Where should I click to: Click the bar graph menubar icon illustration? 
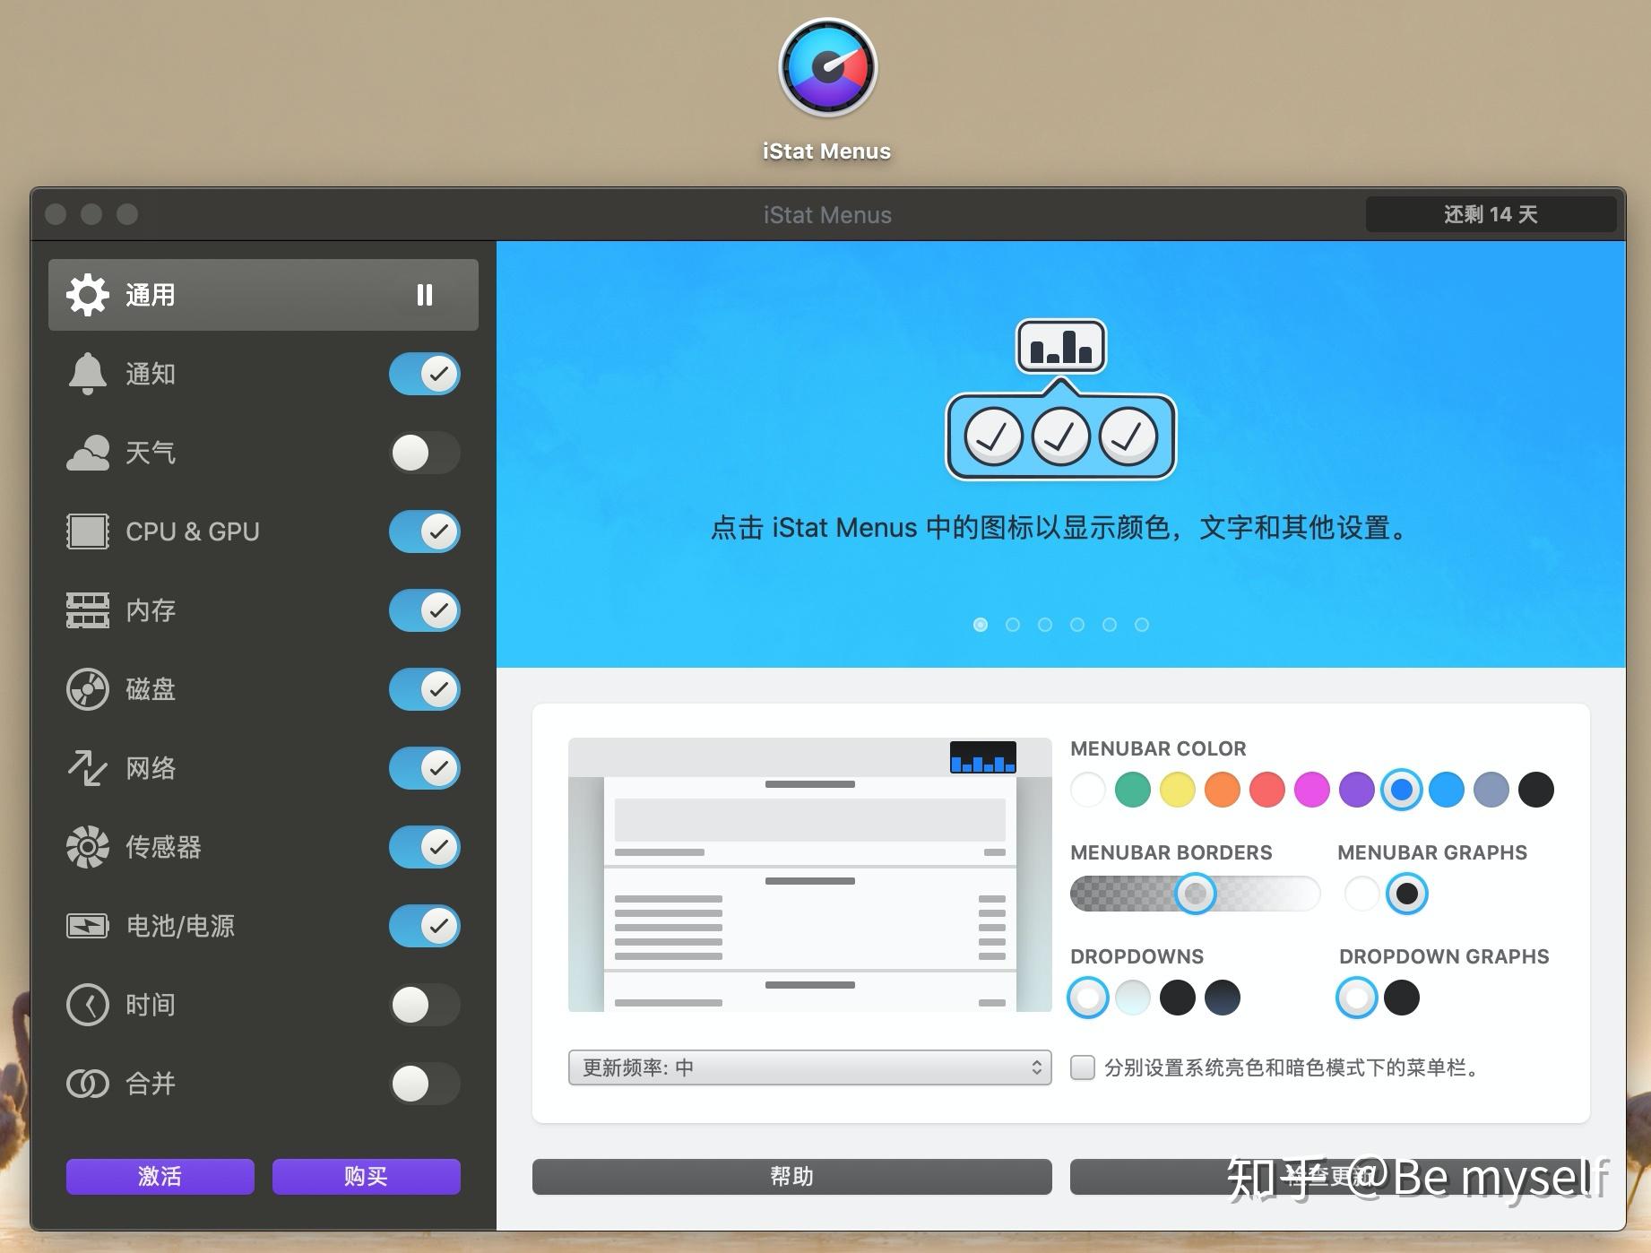1061,346
